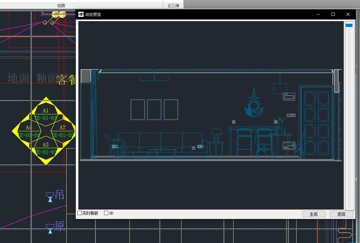The image size is (360, 243).
Task: Click the level symbol beside 吊
Action: [50, 197]
